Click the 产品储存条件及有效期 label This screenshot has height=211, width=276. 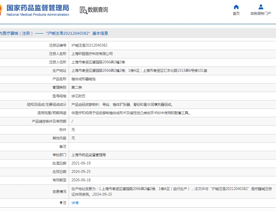[x=49, y=121]
